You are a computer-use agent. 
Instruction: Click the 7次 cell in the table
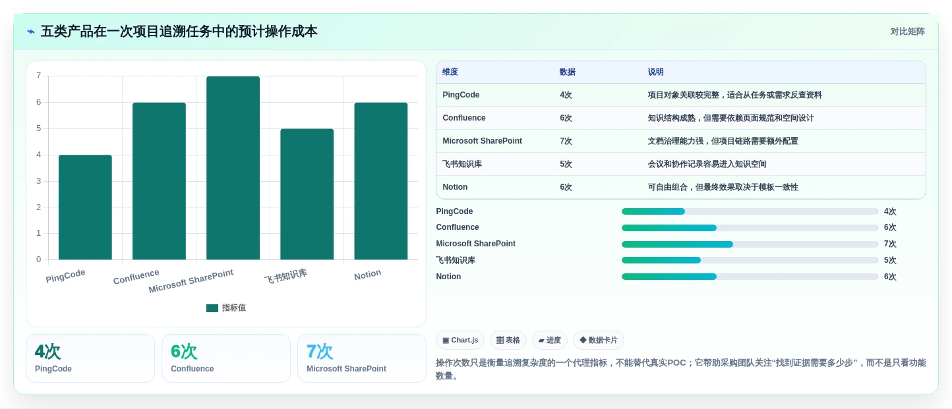coord(566,141)
